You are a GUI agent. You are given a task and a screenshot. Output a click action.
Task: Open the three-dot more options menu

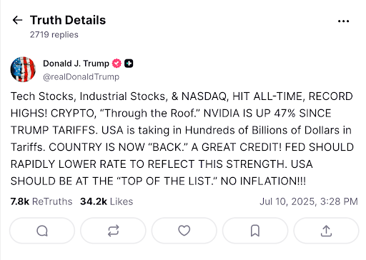coord(343,21)
